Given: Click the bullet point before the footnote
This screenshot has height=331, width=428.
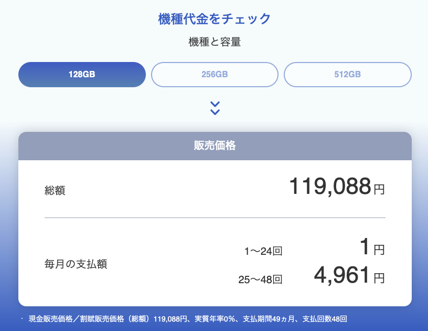Looking at the screenshot, I should click(x=22, y=318).
